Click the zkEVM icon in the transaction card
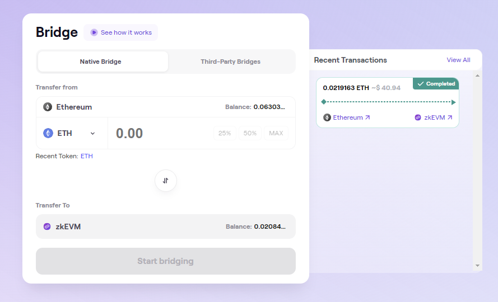 point(418,117)
